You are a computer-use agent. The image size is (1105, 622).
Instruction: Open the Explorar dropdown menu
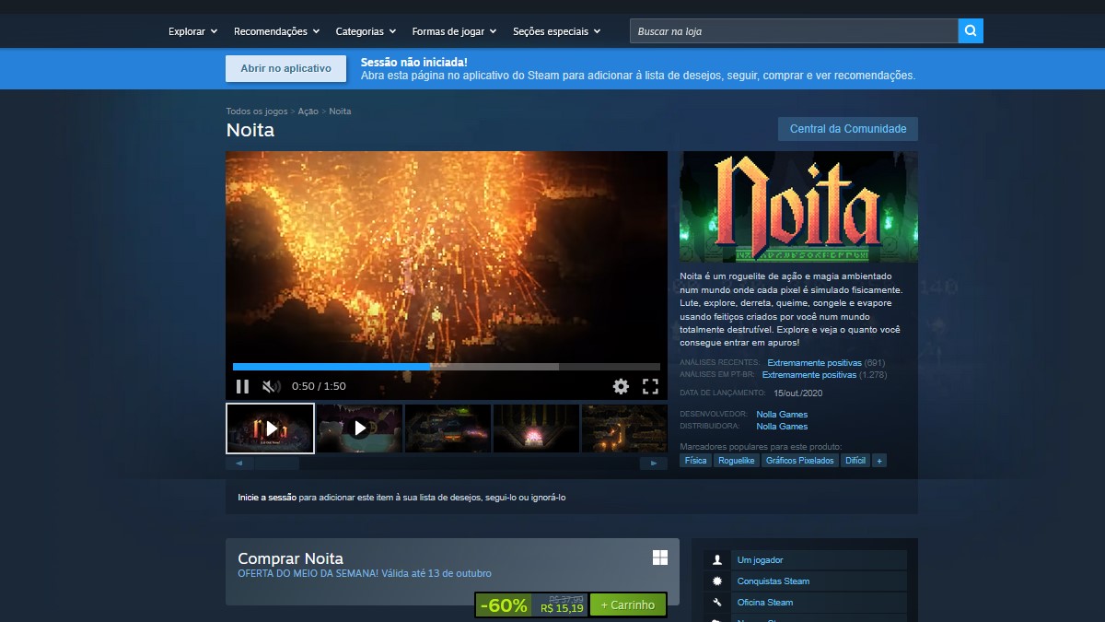click(x=192, y=30)
